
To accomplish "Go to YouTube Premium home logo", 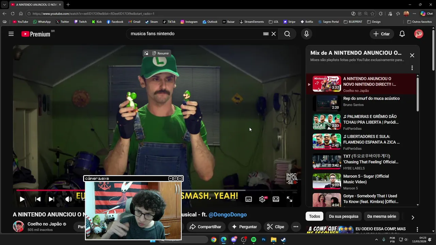I will click(x=36, y=34).
